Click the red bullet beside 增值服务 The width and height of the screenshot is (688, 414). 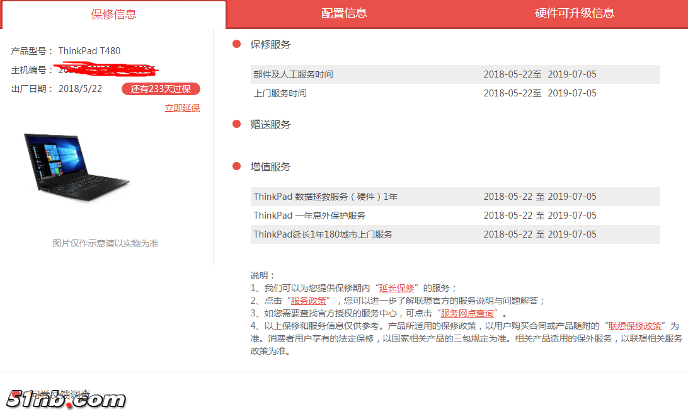click(x=236, y=166)
